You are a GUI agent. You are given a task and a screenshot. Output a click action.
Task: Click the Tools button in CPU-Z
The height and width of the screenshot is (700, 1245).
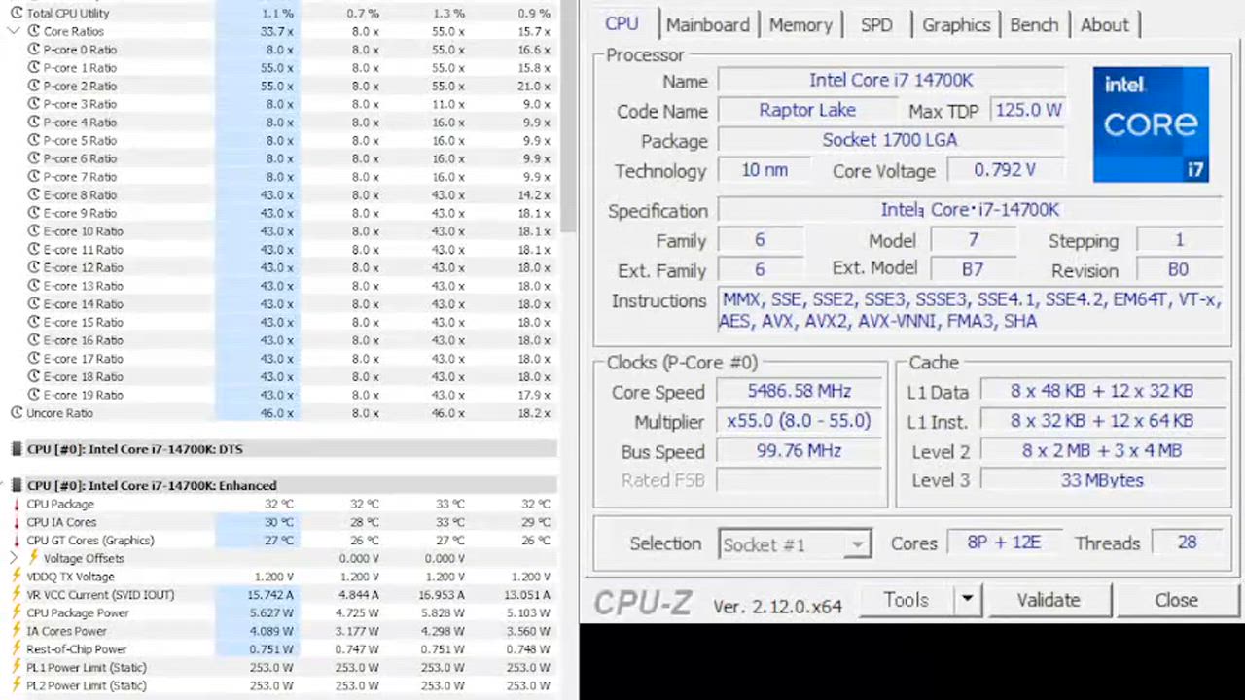tap(906, 600)
